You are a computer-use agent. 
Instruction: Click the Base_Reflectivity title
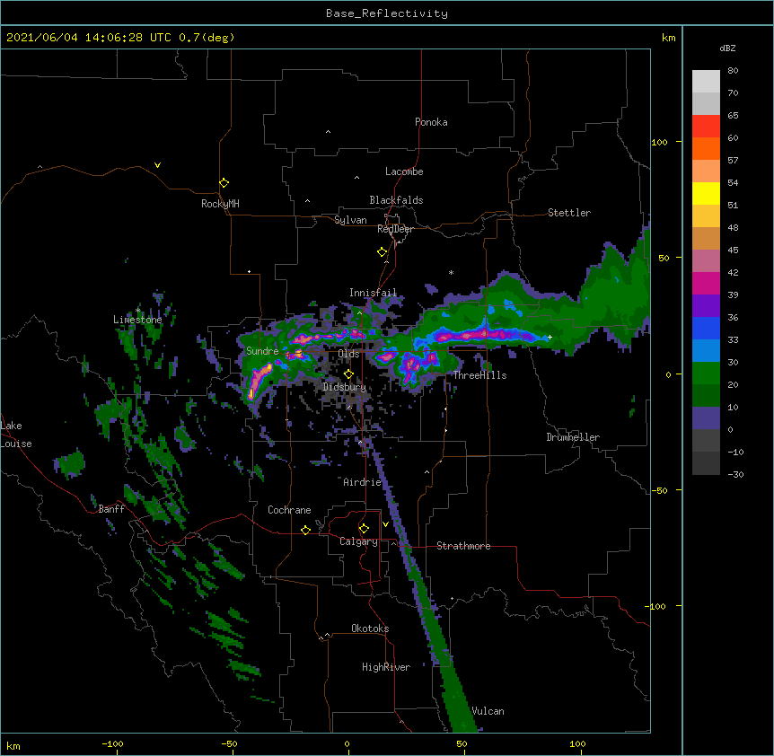(x=387, y=13)
